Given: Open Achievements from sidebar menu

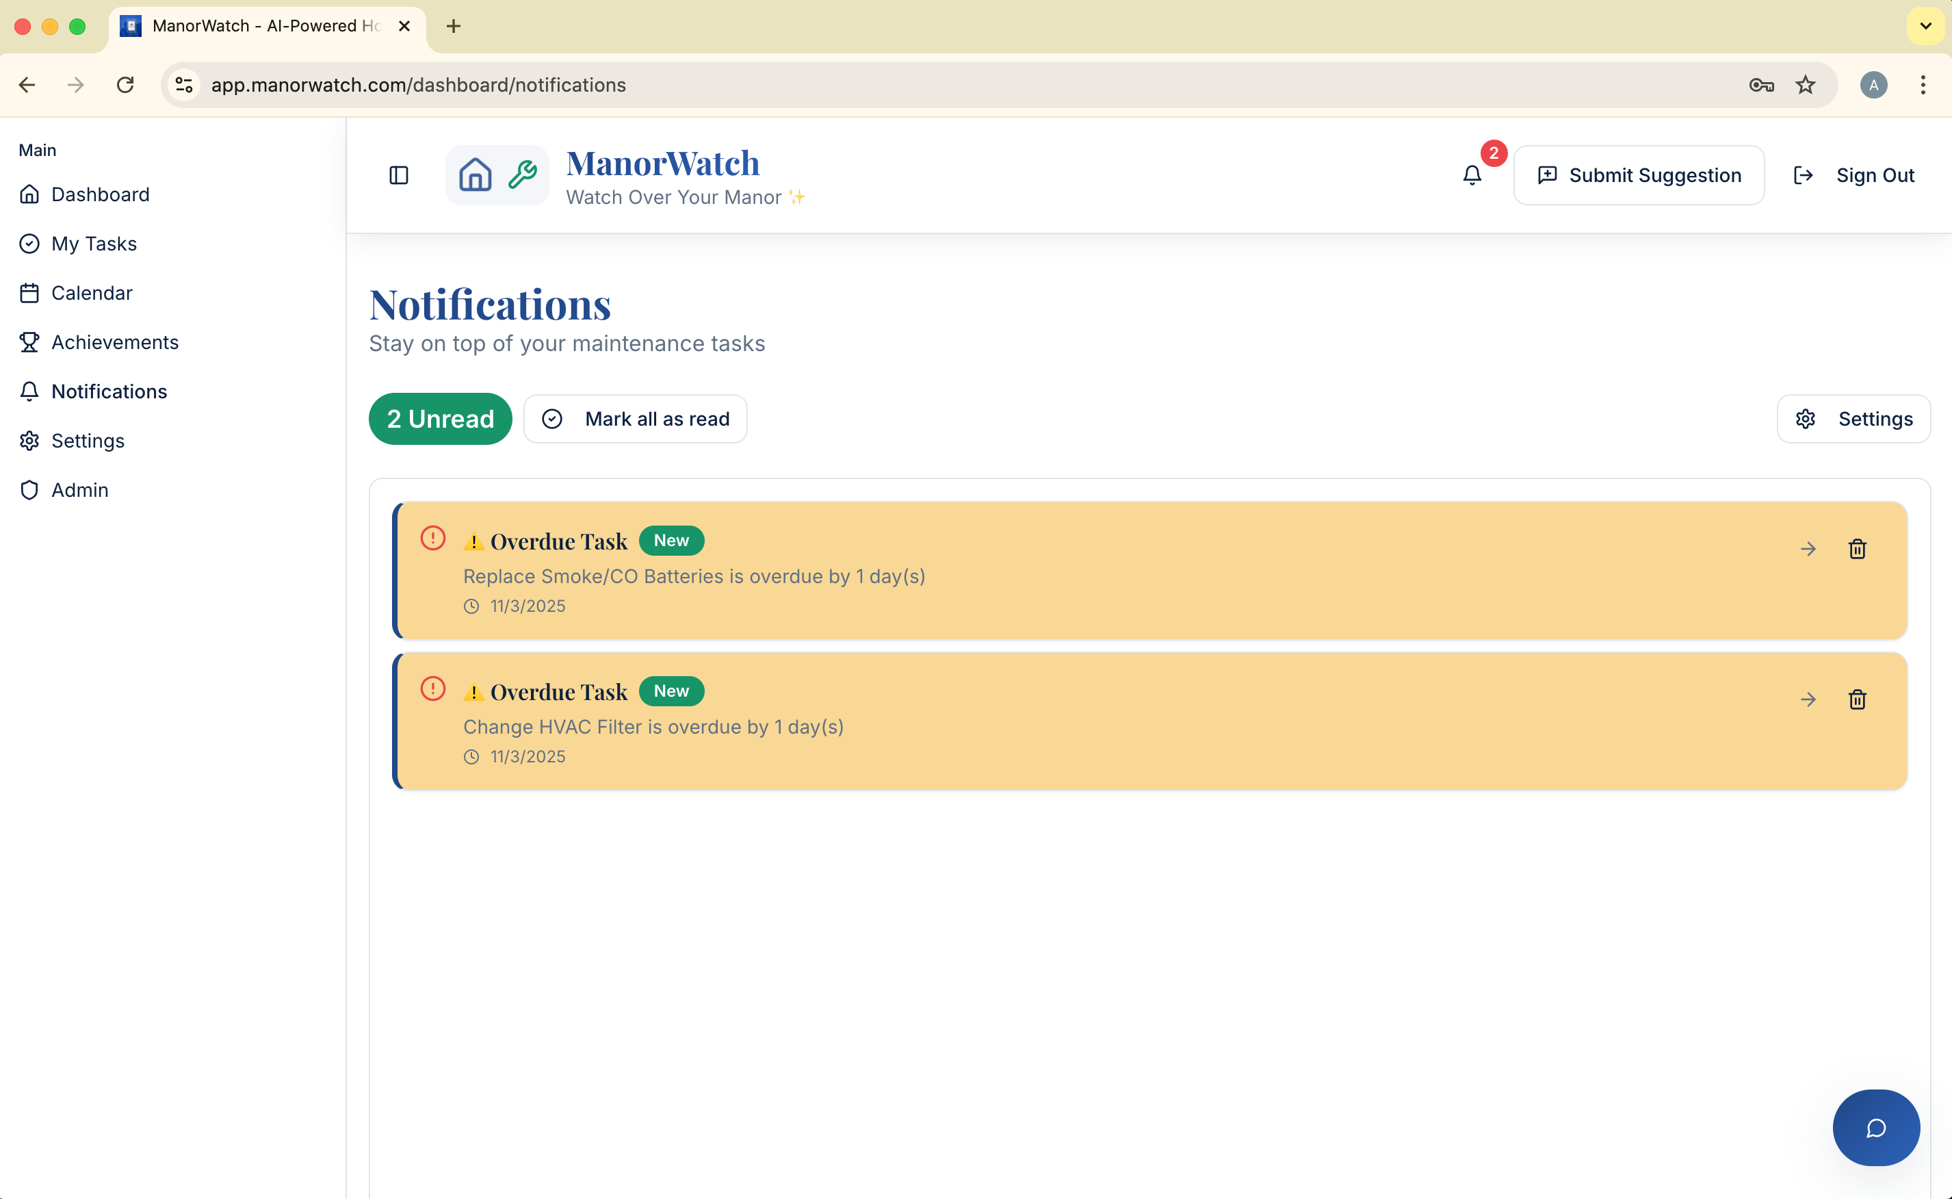Looking at the screenshot, I should [x=115, y=341].
